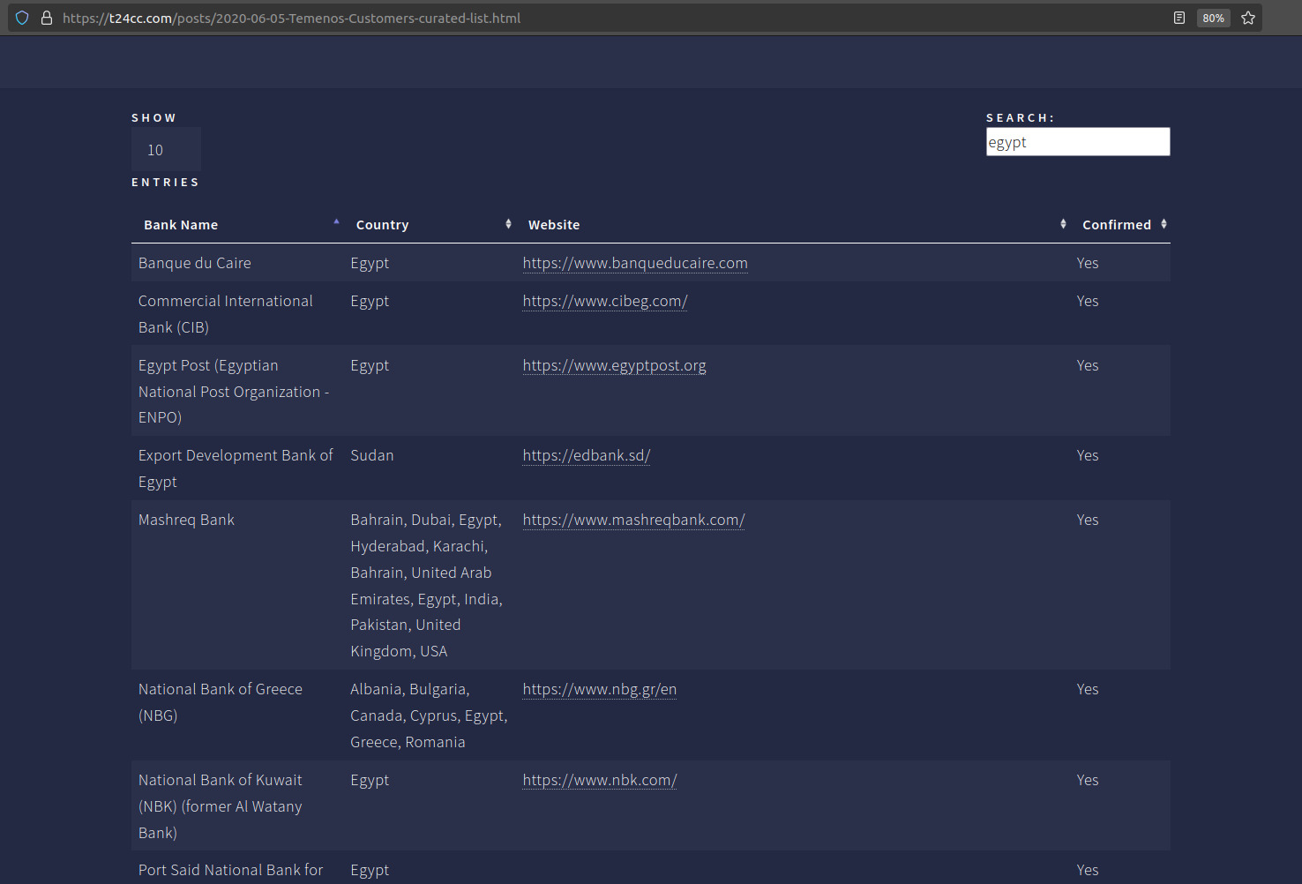Toggle reader view icon in address bar
Image resolution: width=1302 pixels, height=884 pixels.
point(1179,18)
